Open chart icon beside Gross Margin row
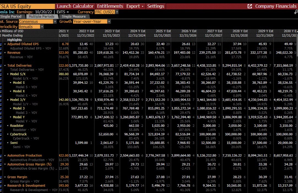Screen dimensions: 298x193 coord(1,177)
